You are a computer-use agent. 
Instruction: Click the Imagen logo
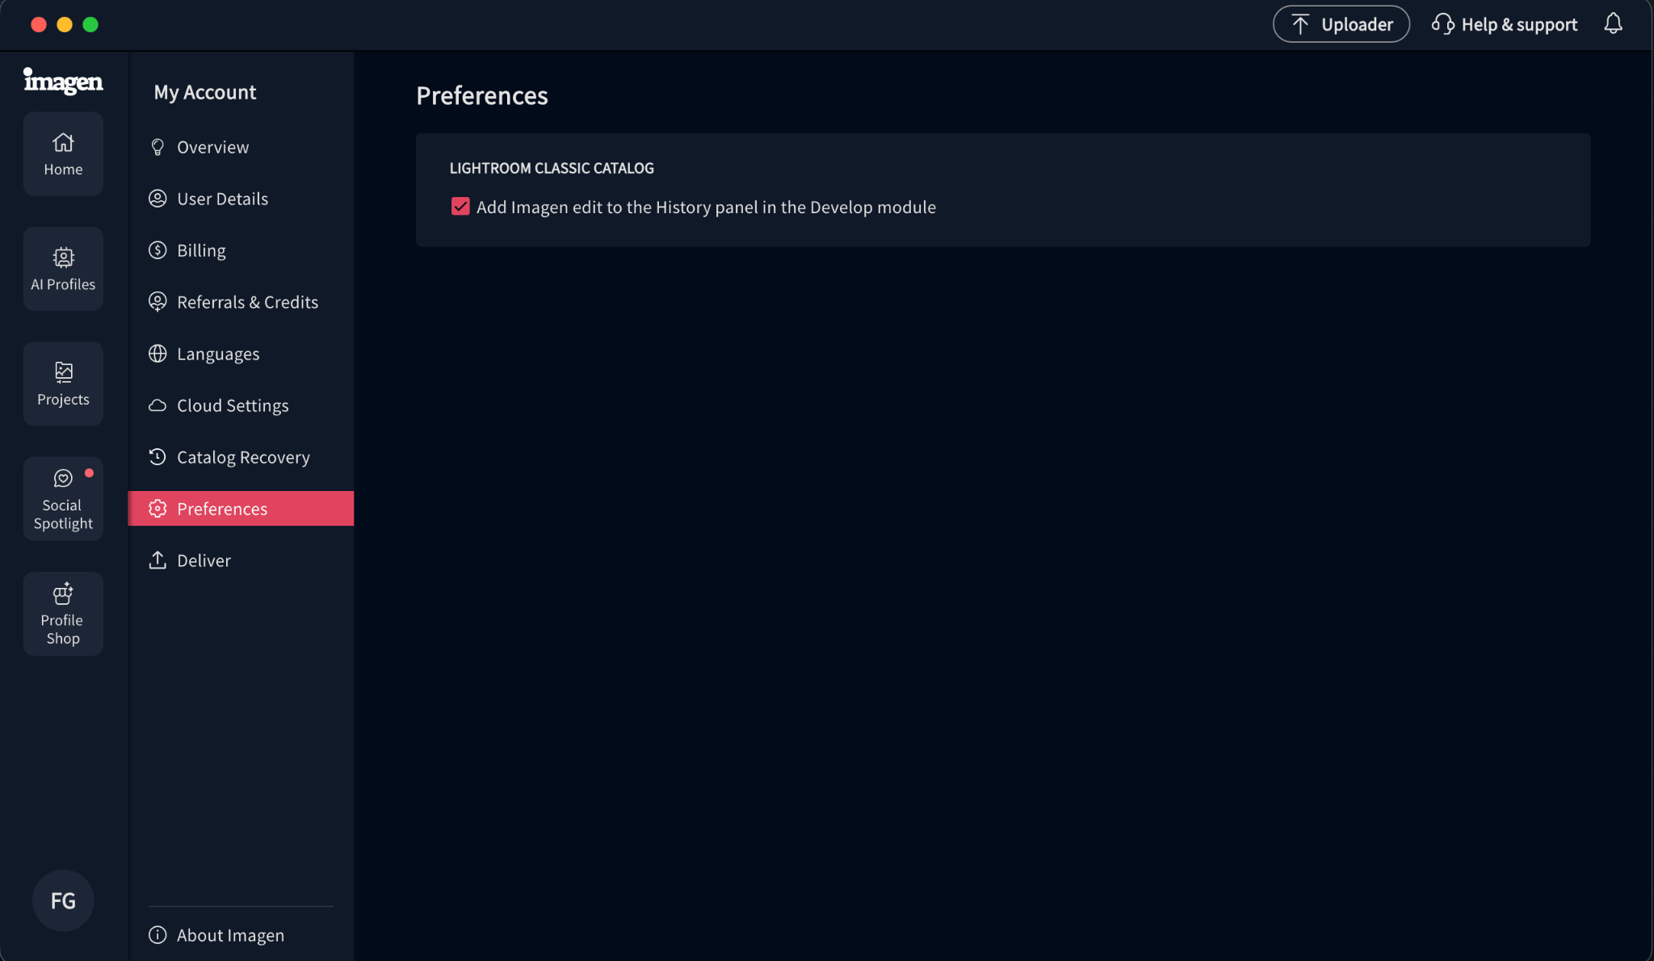coord(63,81)
